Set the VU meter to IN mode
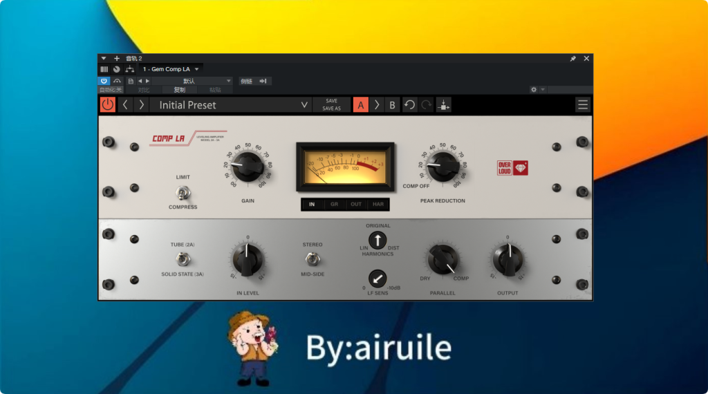This screenshot has width=708, height=394. (x=312, y=205)
